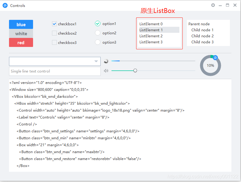Open the empty combo box dropdown arrow
241x182 pixels.
(96, 61)
